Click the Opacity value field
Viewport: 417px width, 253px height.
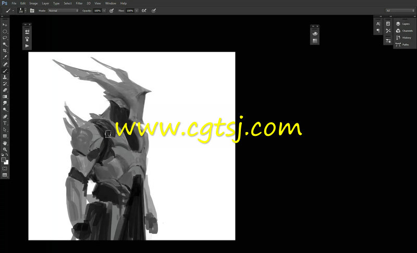pos(97,10)
